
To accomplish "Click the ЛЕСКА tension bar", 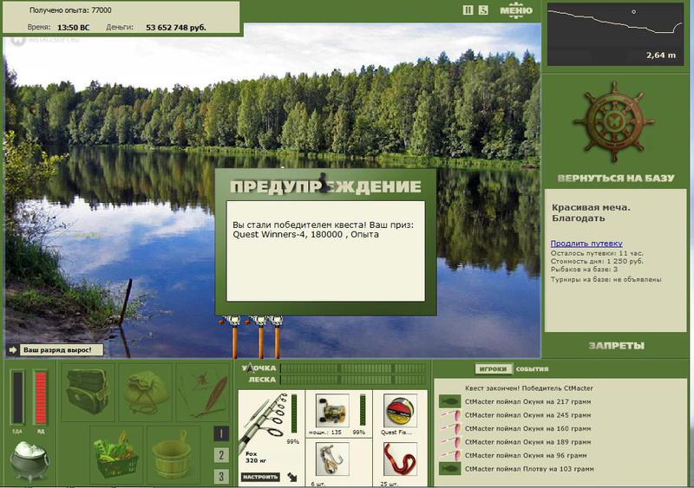I will 353,379.
